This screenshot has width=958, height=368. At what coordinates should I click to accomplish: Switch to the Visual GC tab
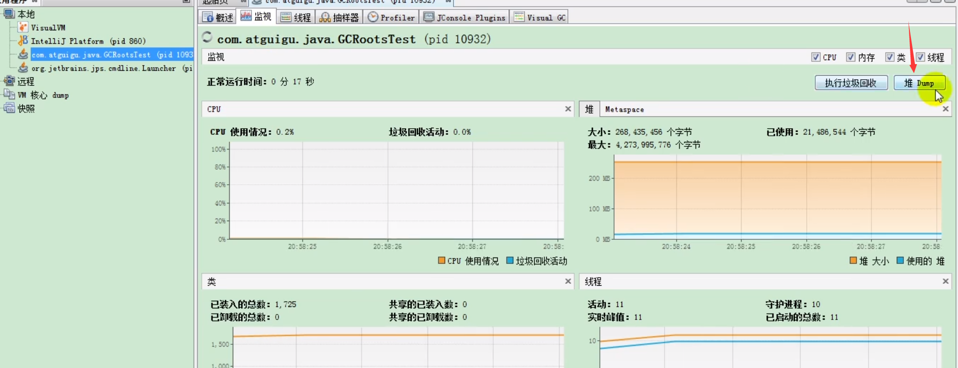click(x=539, y=17)
